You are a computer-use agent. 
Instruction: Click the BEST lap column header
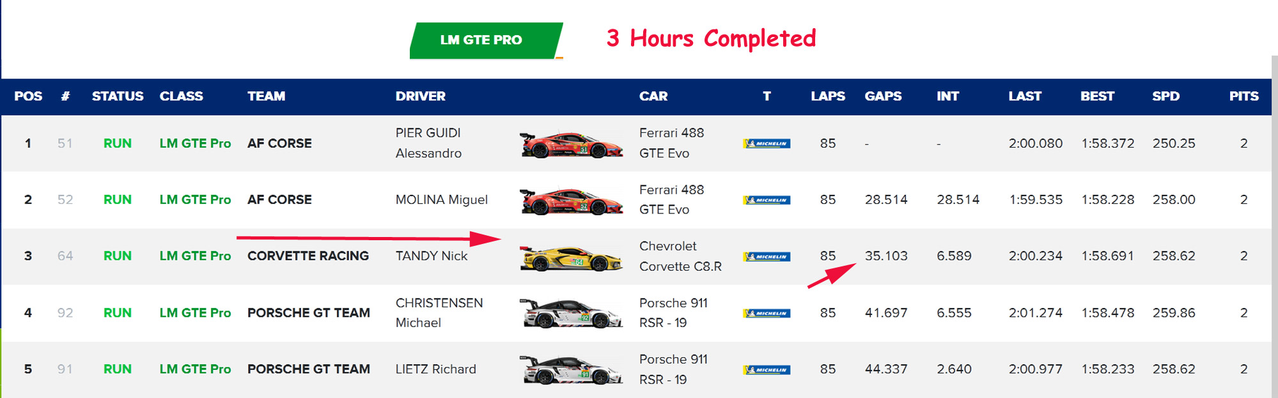point(1097,96)
